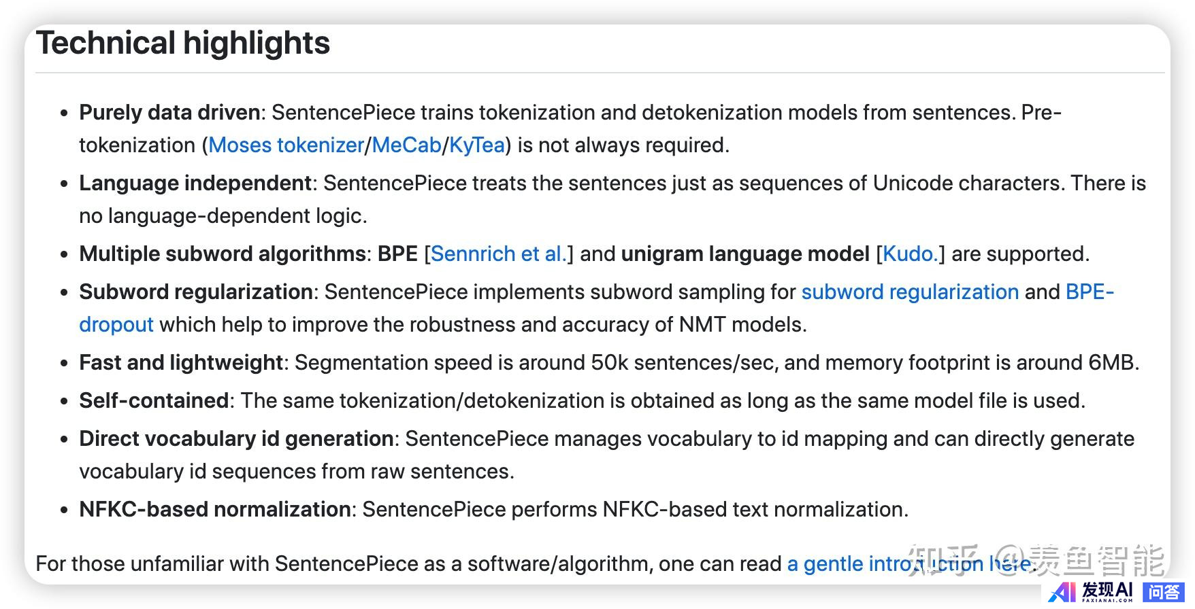Follow the MeCab hyperlink
The image size is (1195, 609).
coord(406,145)
